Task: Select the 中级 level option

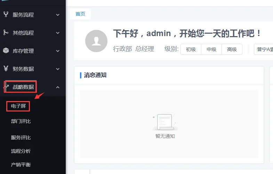Action: click(211, 49)
